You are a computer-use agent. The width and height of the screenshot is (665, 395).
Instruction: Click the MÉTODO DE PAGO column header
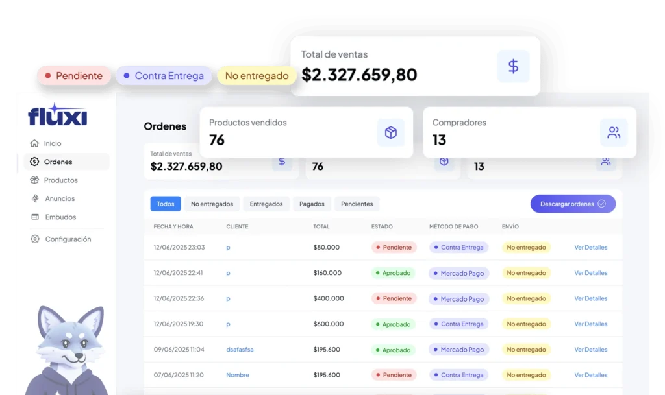[x=453, y=226]
